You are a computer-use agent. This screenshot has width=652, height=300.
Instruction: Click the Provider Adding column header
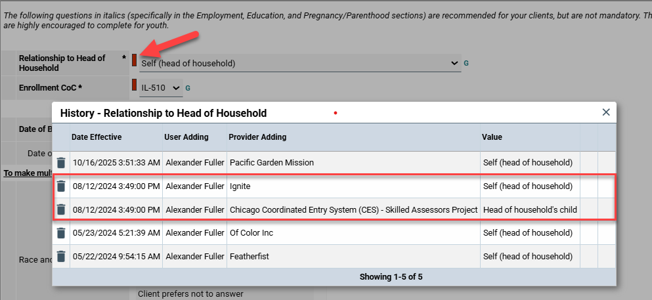(257, 137)
